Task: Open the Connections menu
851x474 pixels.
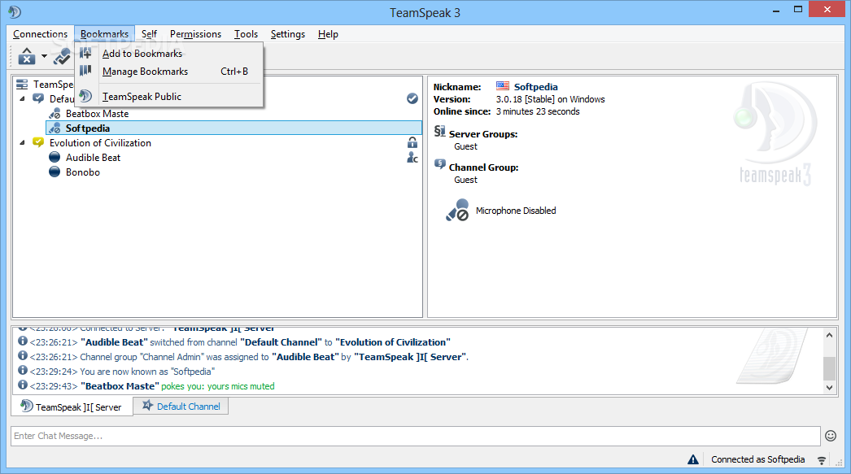Action: pyautogui.click(x=40, y=33)
